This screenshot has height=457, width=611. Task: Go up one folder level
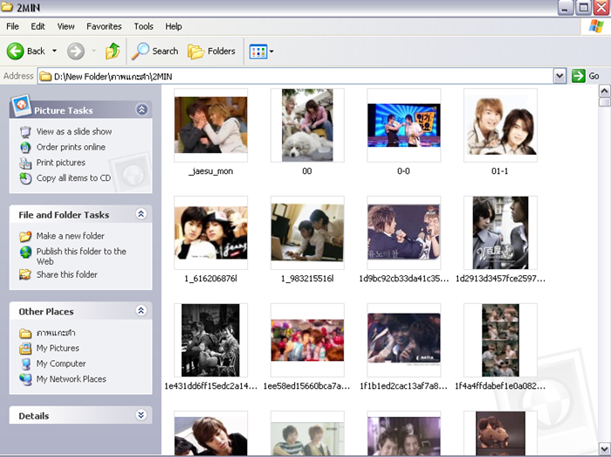click(x=113, y=51)
